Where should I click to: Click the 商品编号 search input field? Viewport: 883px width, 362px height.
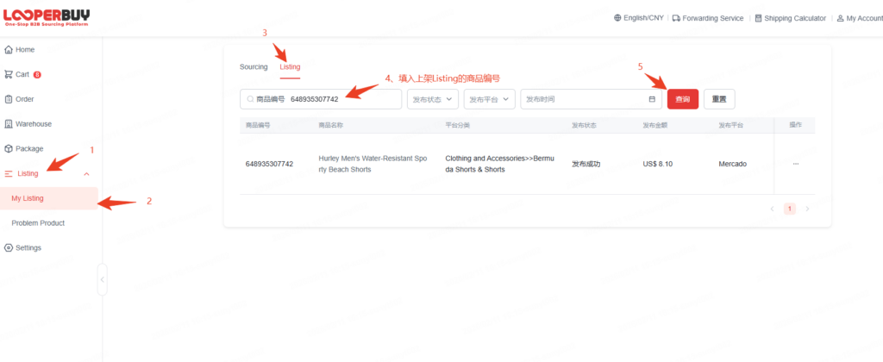pyautogui.click(x=345, y=99)
